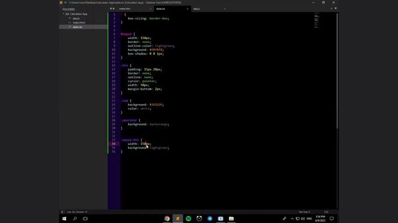Close the app.js tab
398x223 pixels.
[x=224, y=9]
